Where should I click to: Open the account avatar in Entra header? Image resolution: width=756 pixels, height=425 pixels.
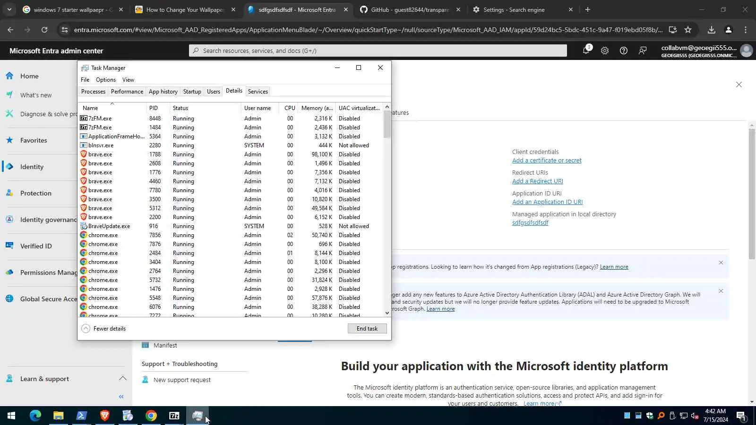747,51
